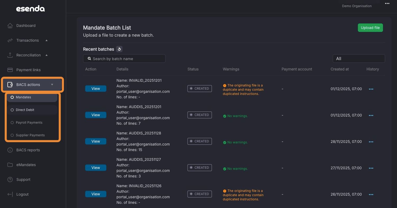The image size is (397, 208).
Task: Click the Created at column header
Action: click(340, 69)
